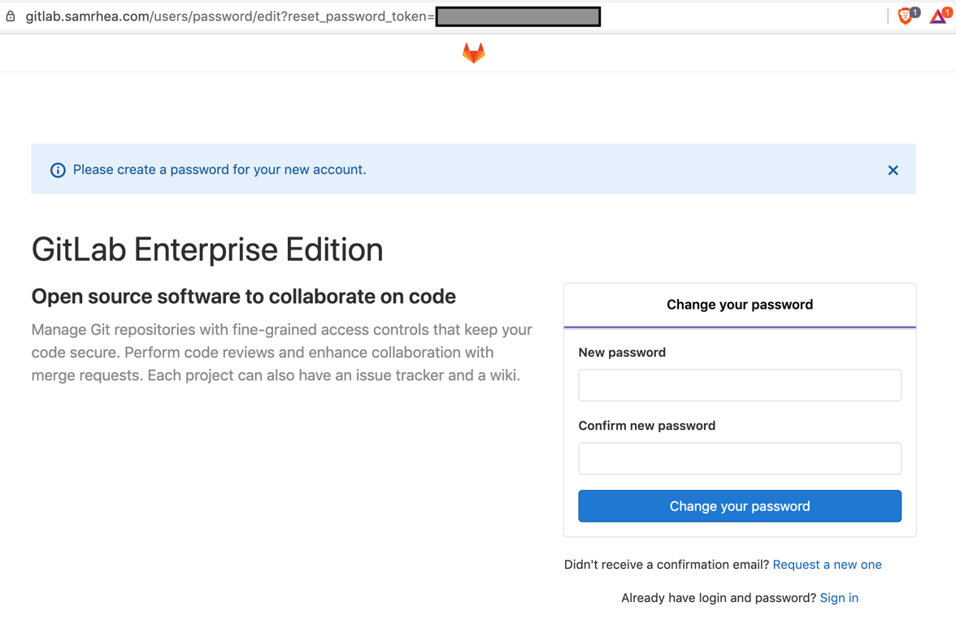Click the Confirm new password label

coord(647,426)
